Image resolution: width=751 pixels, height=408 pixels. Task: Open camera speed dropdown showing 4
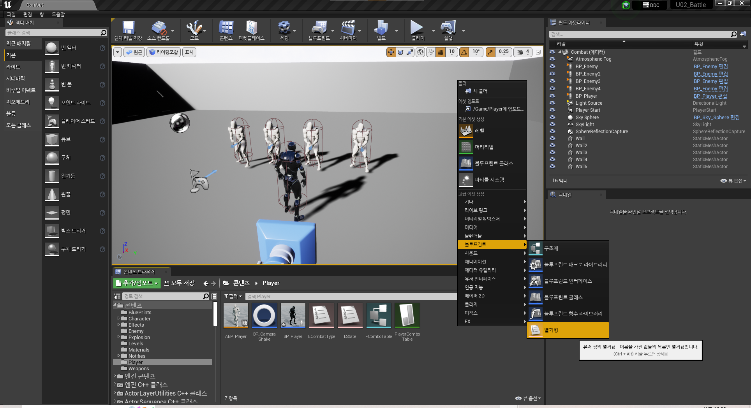tap(524, 52)
